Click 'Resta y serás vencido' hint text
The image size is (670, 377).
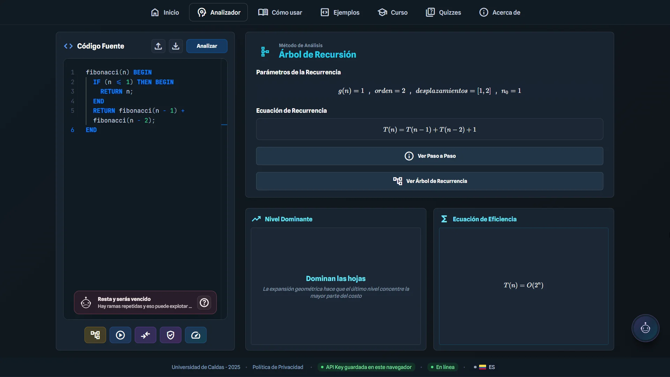tap(124, 299)
